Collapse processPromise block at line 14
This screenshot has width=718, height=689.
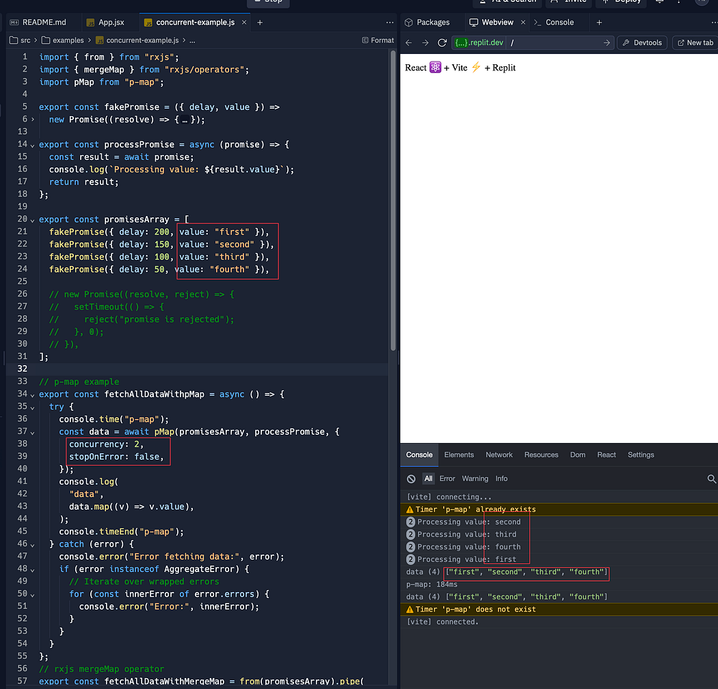33,145
